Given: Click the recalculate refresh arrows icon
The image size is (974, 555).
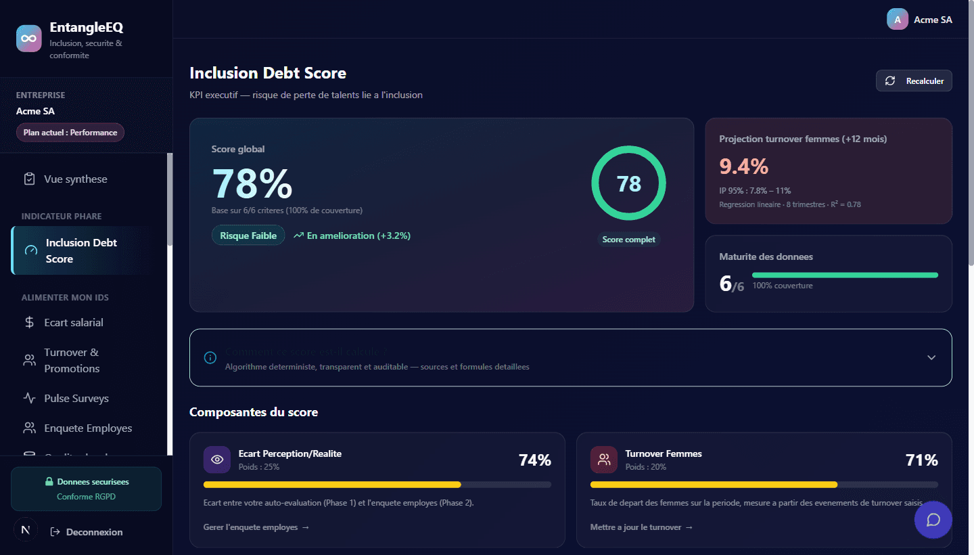Looking at the screenshot, I should [x=890, y=81].
